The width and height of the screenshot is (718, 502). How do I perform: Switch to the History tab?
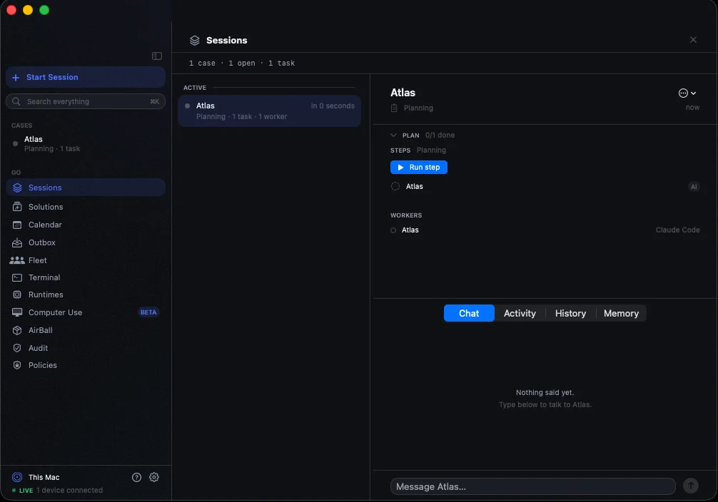[x=570, y=313]
